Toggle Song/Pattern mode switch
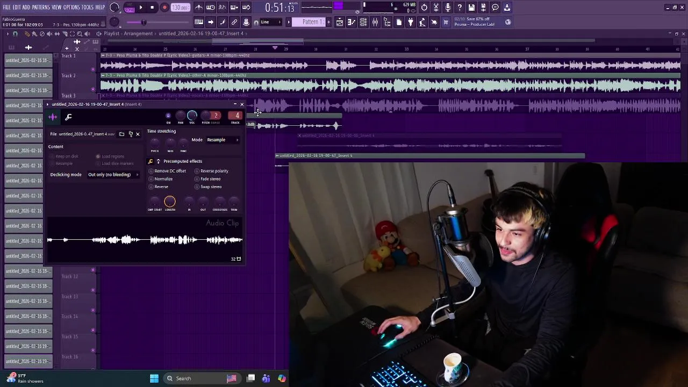 point(129,8)
